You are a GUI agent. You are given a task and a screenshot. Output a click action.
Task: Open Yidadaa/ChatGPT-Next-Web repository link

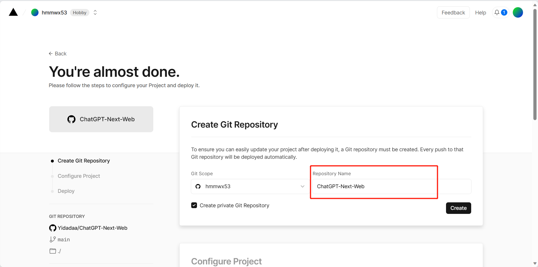click(x=93, y=228)
